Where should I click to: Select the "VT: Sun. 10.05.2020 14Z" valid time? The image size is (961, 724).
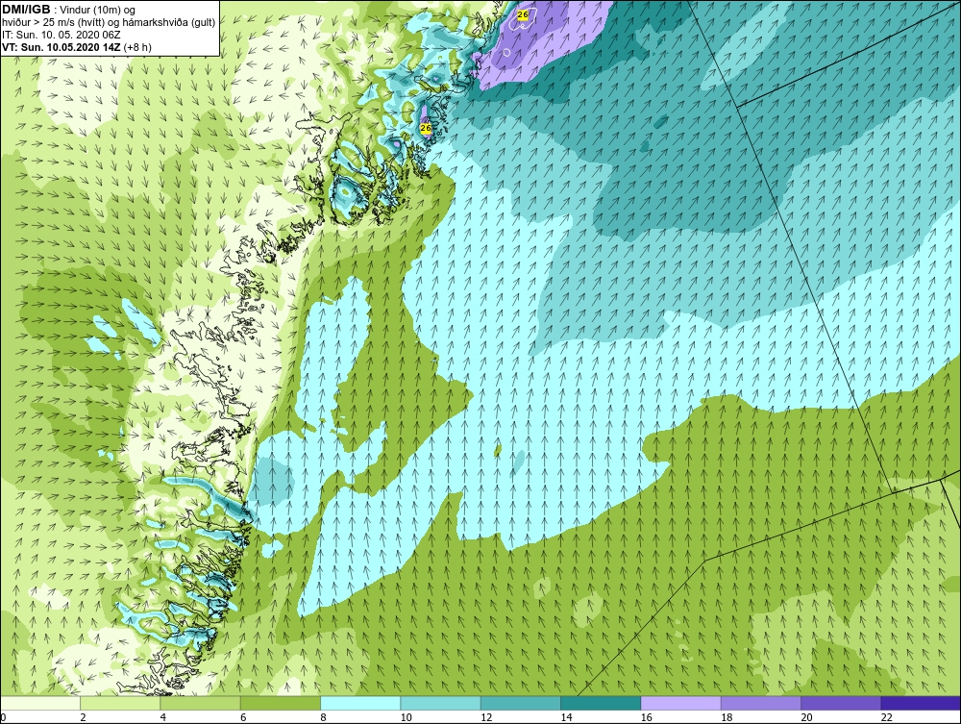(x=62, y=47)
